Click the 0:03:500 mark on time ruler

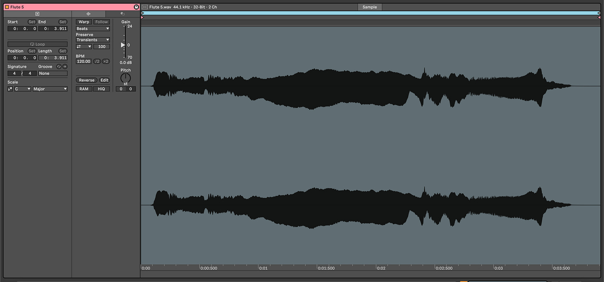(x=561, y=268)
